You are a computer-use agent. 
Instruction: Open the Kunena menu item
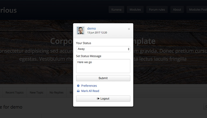[x=116, y=9]
